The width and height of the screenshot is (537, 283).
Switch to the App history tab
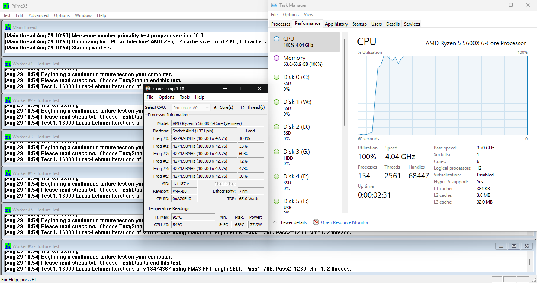[336, 24]
